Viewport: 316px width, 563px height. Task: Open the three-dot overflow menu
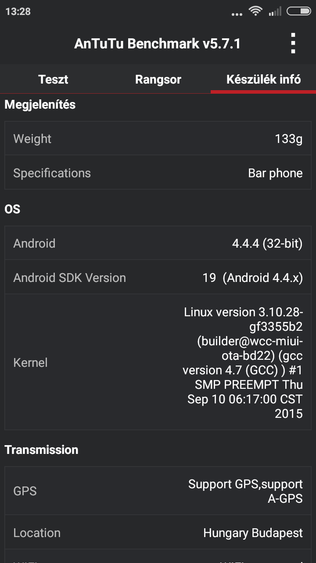coord(293,44)
